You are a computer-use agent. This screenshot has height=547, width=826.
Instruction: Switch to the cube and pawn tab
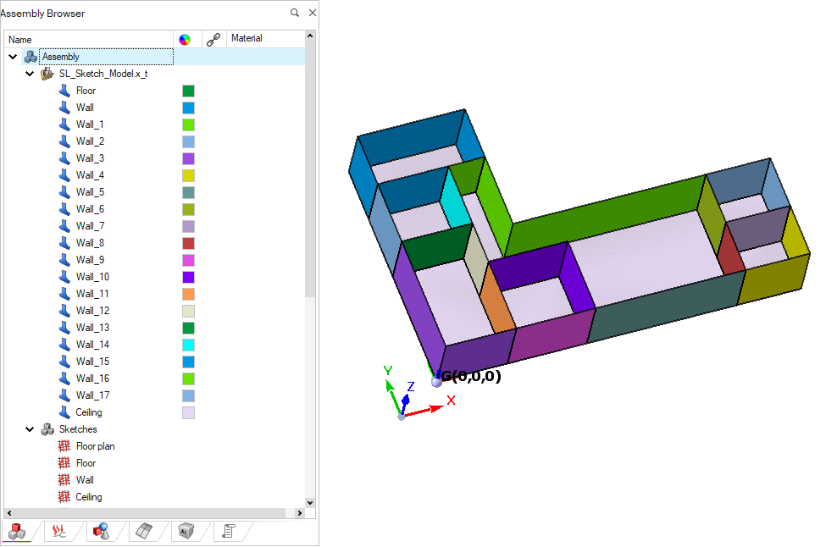point(101,531)
